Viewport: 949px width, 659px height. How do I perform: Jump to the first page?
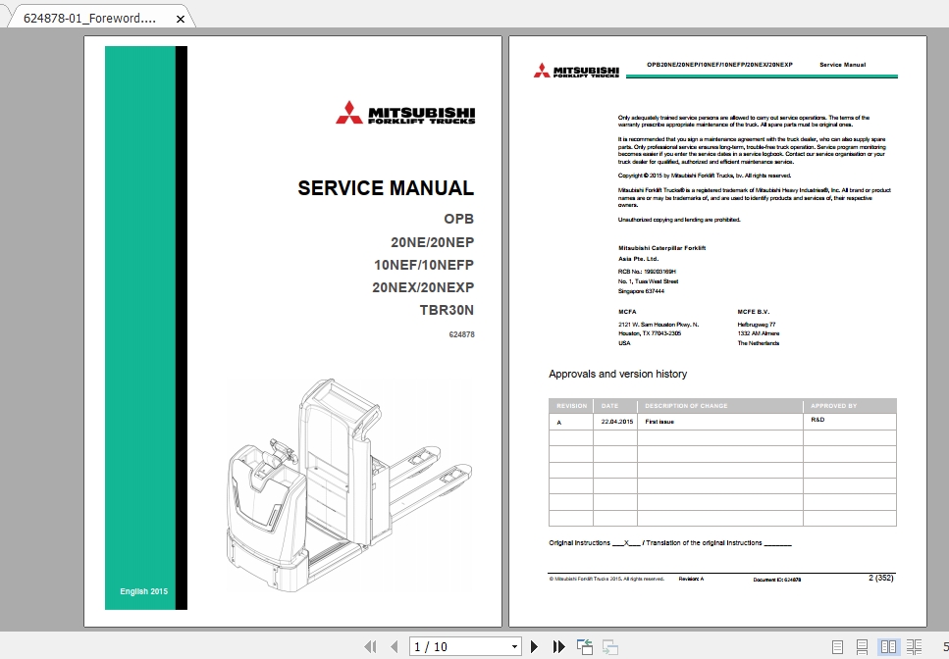(371, 646)
